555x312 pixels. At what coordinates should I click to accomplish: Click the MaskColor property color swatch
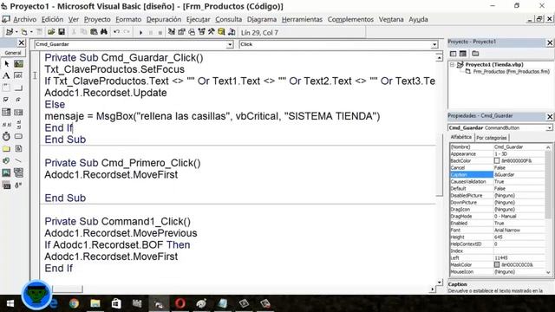497,264
